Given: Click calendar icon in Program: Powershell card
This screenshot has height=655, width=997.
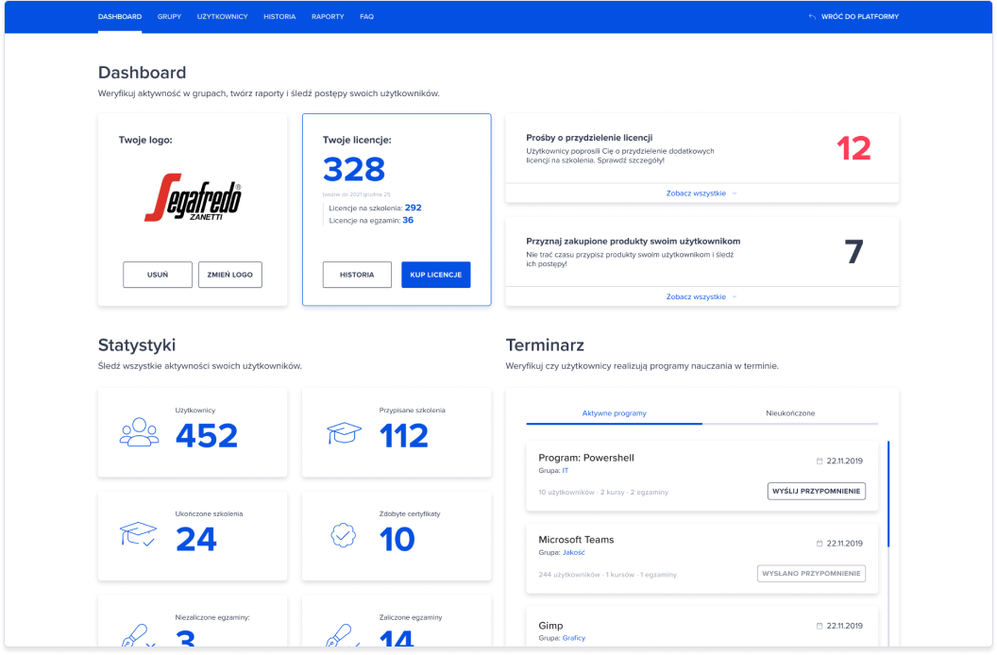Looking at the screenshot, I should point(820,462).
